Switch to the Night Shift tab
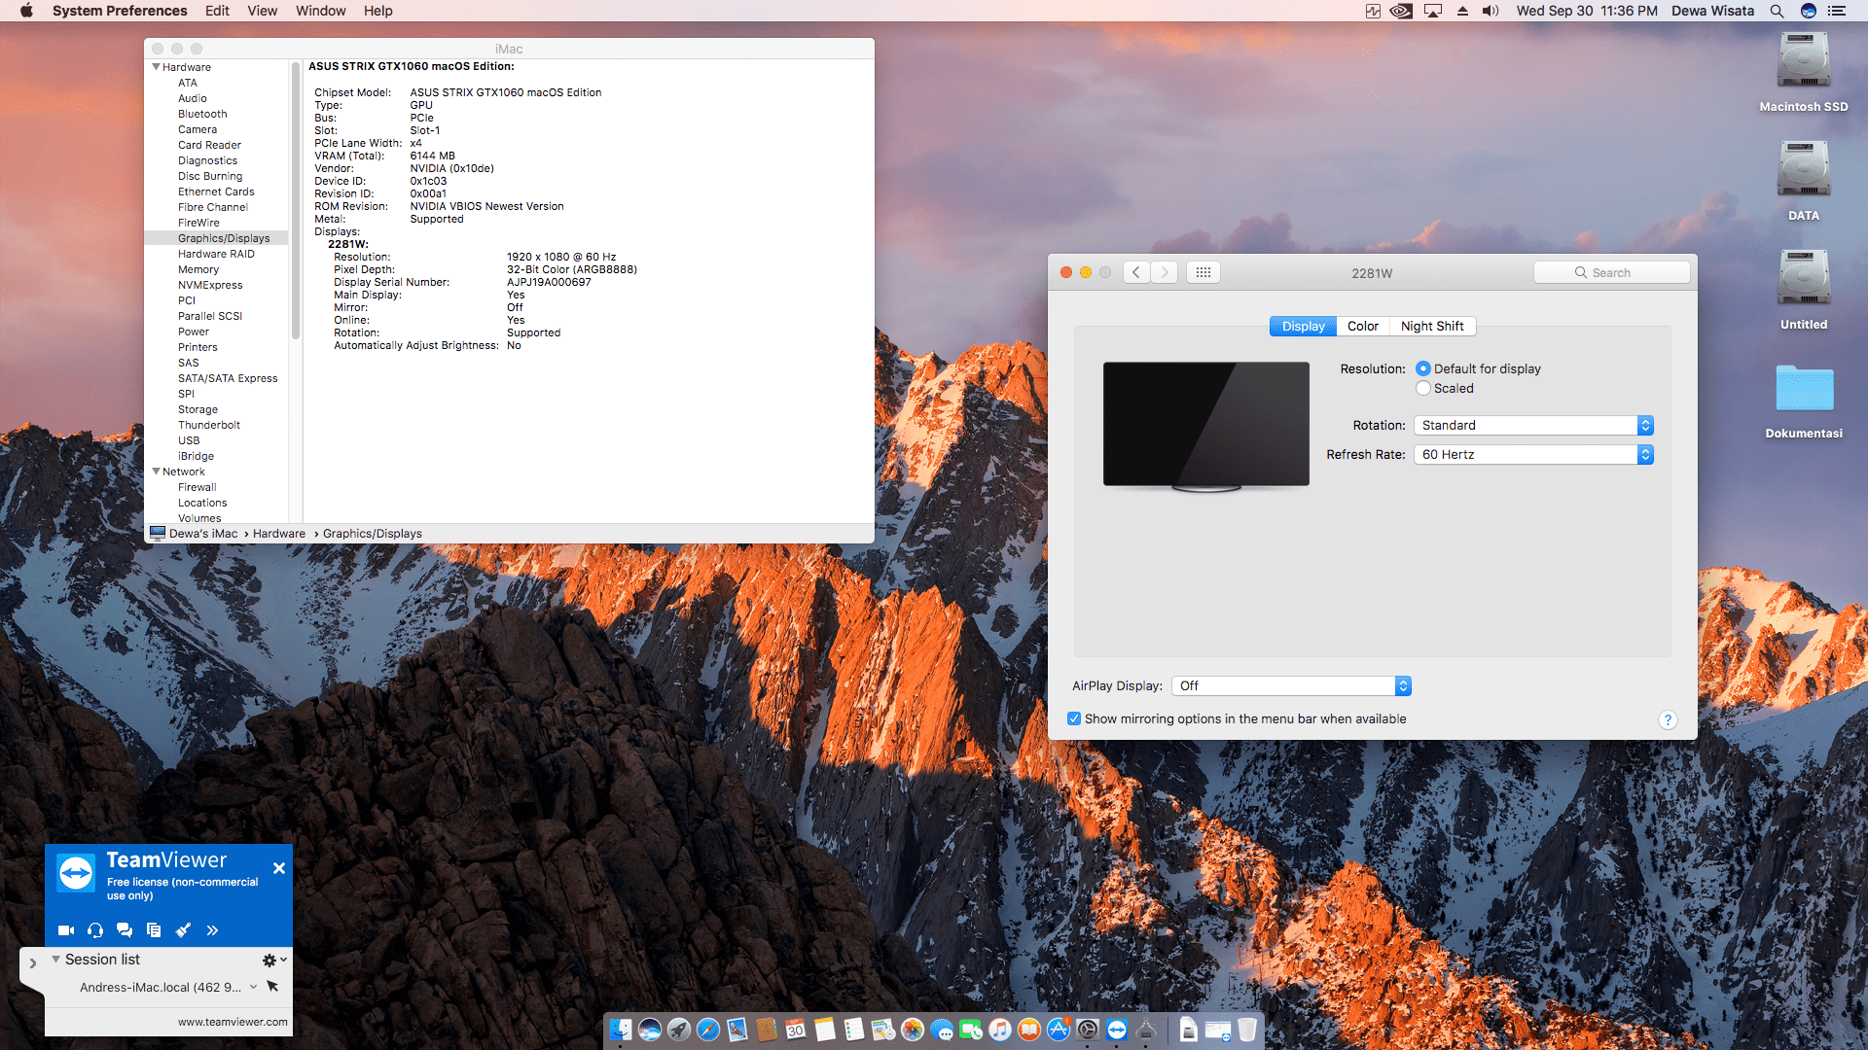This screenshot has width=1868, height=1050. [1431, 327]
